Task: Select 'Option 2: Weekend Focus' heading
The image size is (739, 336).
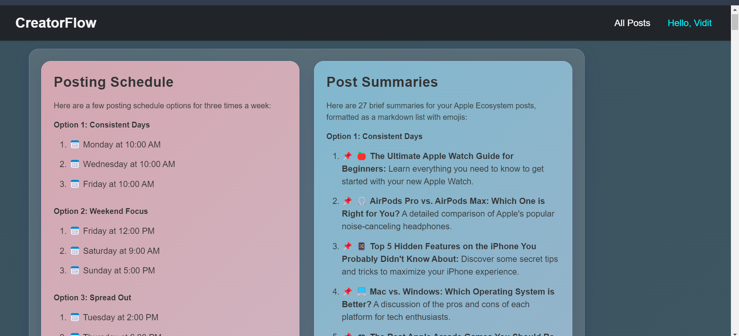Action: tap(101, 211)
